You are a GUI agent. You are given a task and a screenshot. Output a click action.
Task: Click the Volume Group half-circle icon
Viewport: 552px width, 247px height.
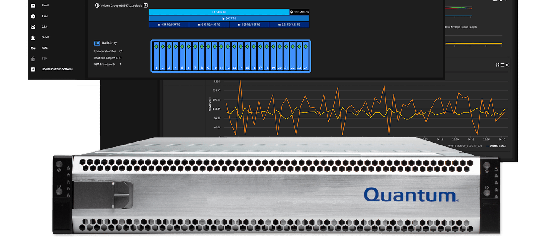(x=97, y=6)
